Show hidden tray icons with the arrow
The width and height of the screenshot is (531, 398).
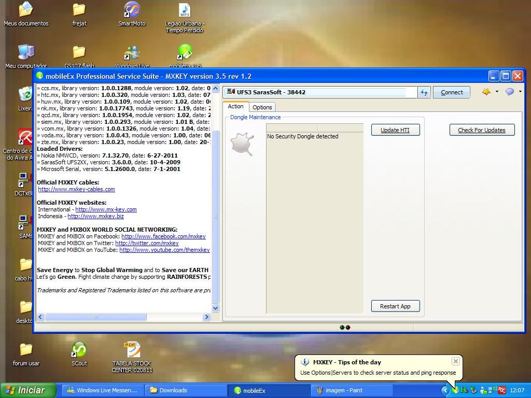click(445, 390)
